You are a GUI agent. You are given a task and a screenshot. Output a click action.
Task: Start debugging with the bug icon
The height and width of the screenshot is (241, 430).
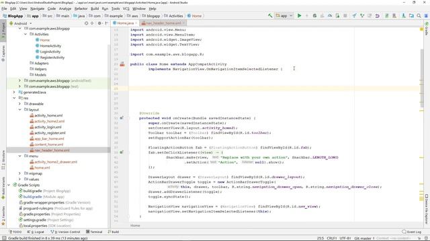click(314, 16)
